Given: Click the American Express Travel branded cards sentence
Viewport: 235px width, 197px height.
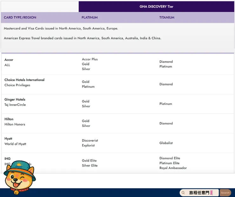Looking at the screenshot, I should 83,38.
